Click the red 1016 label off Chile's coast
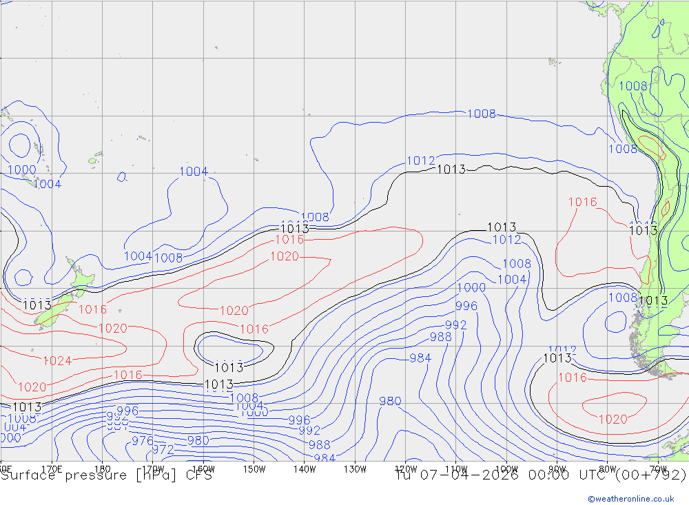This screenshot has width=689, height=505. [583, 202]
